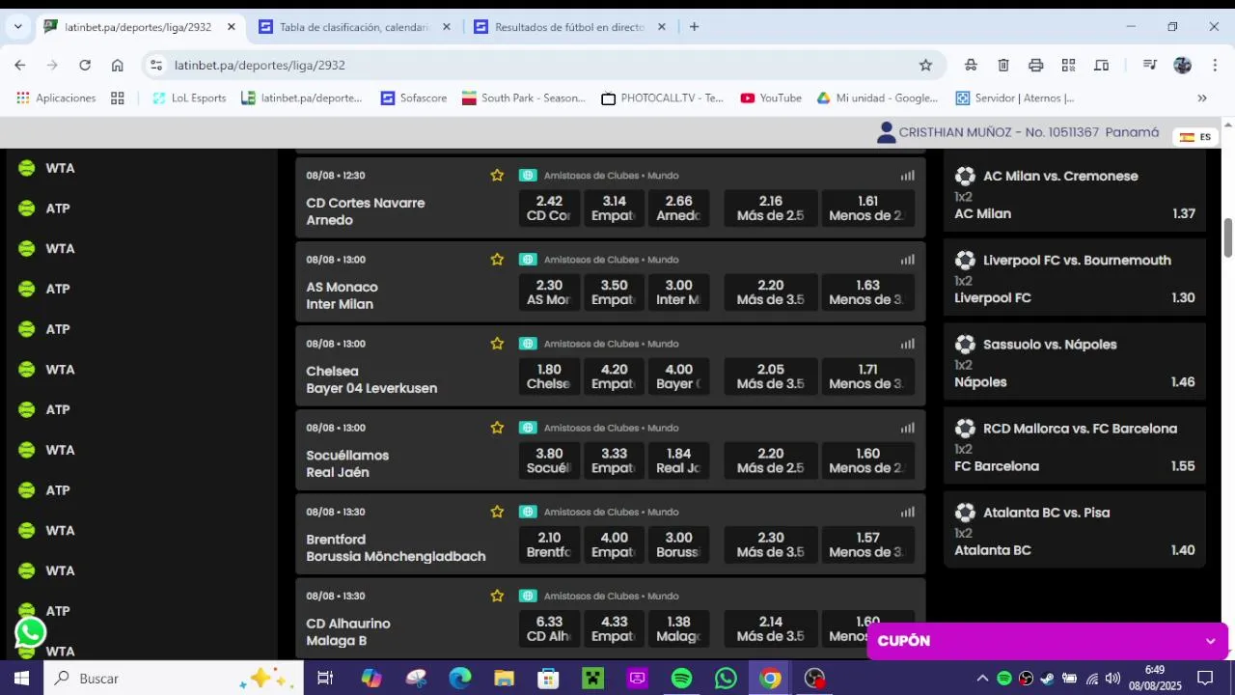
Task: Select draw at 3.50 for AS Monaco match
Action: (614, 292)
